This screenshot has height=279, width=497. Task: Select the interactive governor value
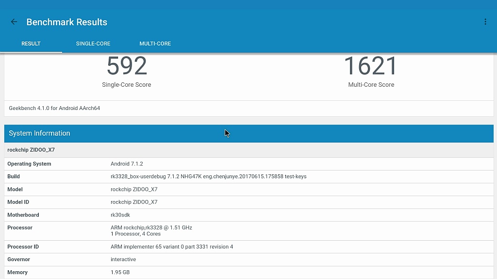tap(123, 260)
